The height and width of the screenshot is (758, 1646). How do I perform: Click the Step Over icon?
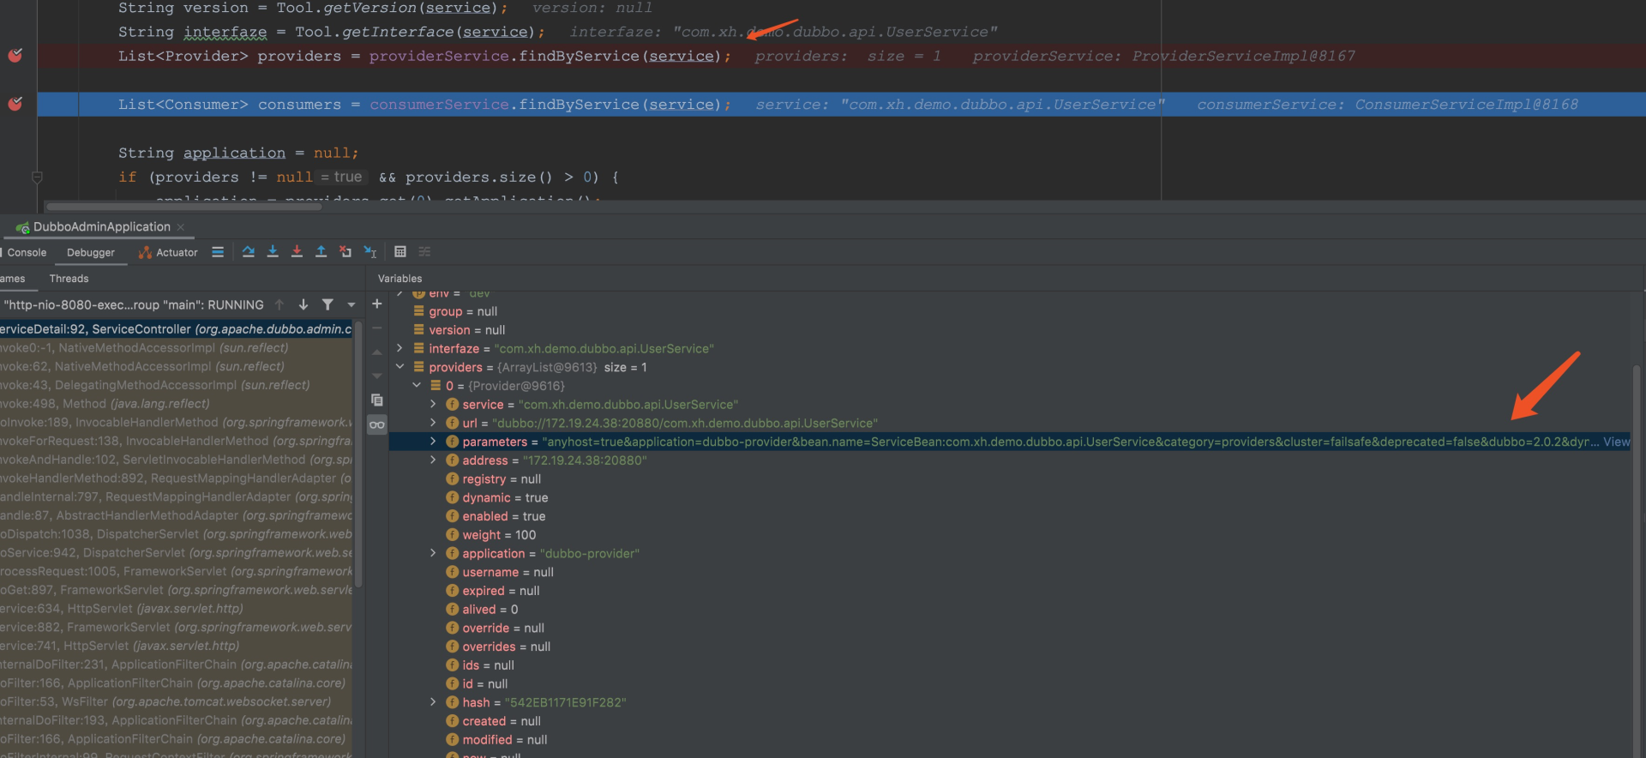tap(249, 252)
